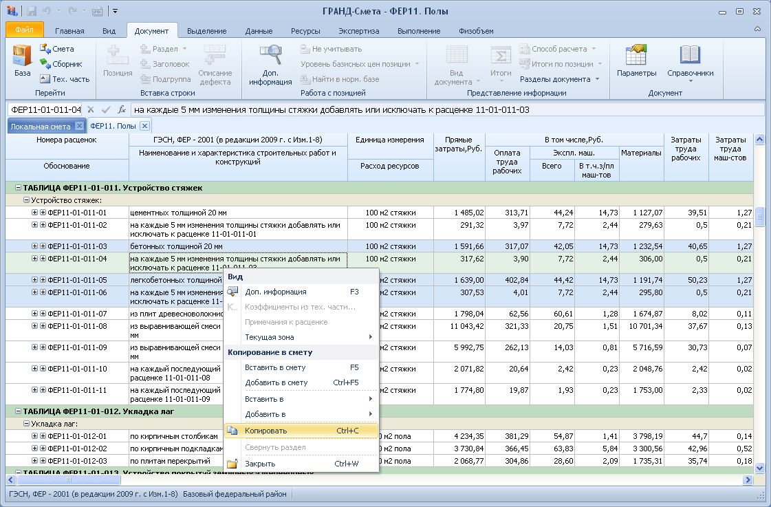Screen dimensions: 771x507
Task: Go to Сборник via ribbon icon
Action: point(61,64)
